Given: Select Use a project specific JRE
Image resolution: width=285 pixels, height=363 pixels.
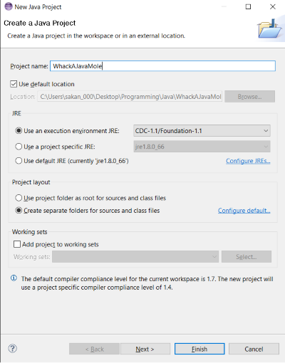Looking at the screenshot, I should 19,147.
